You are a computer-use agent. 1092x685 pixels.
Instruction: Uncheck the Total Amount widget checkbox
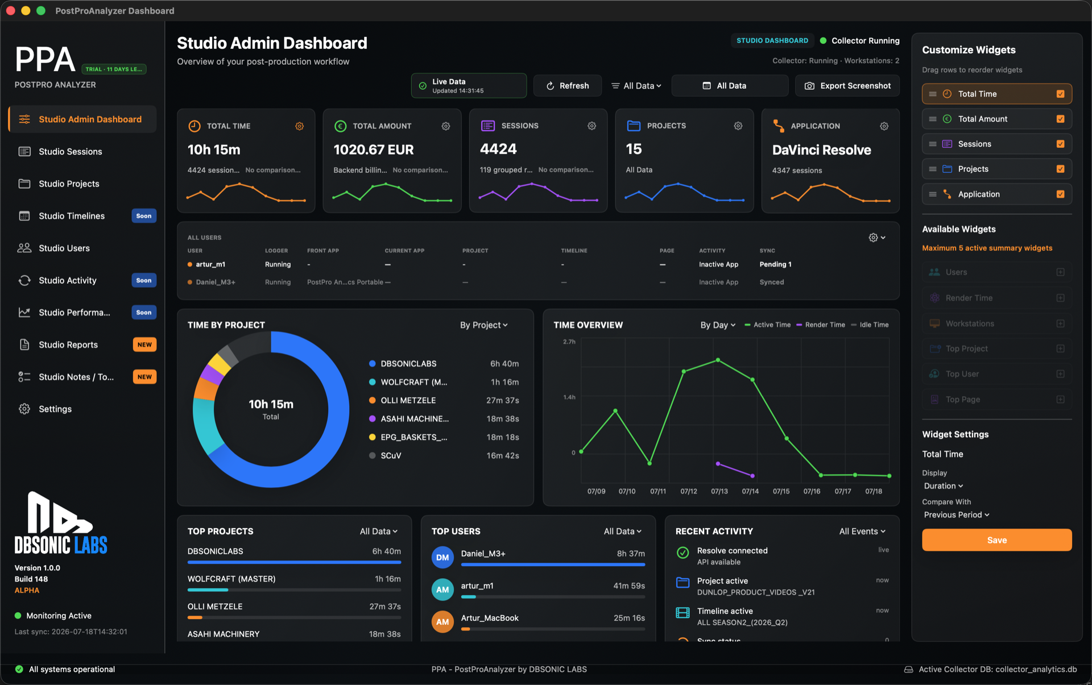pos(1060,119)
